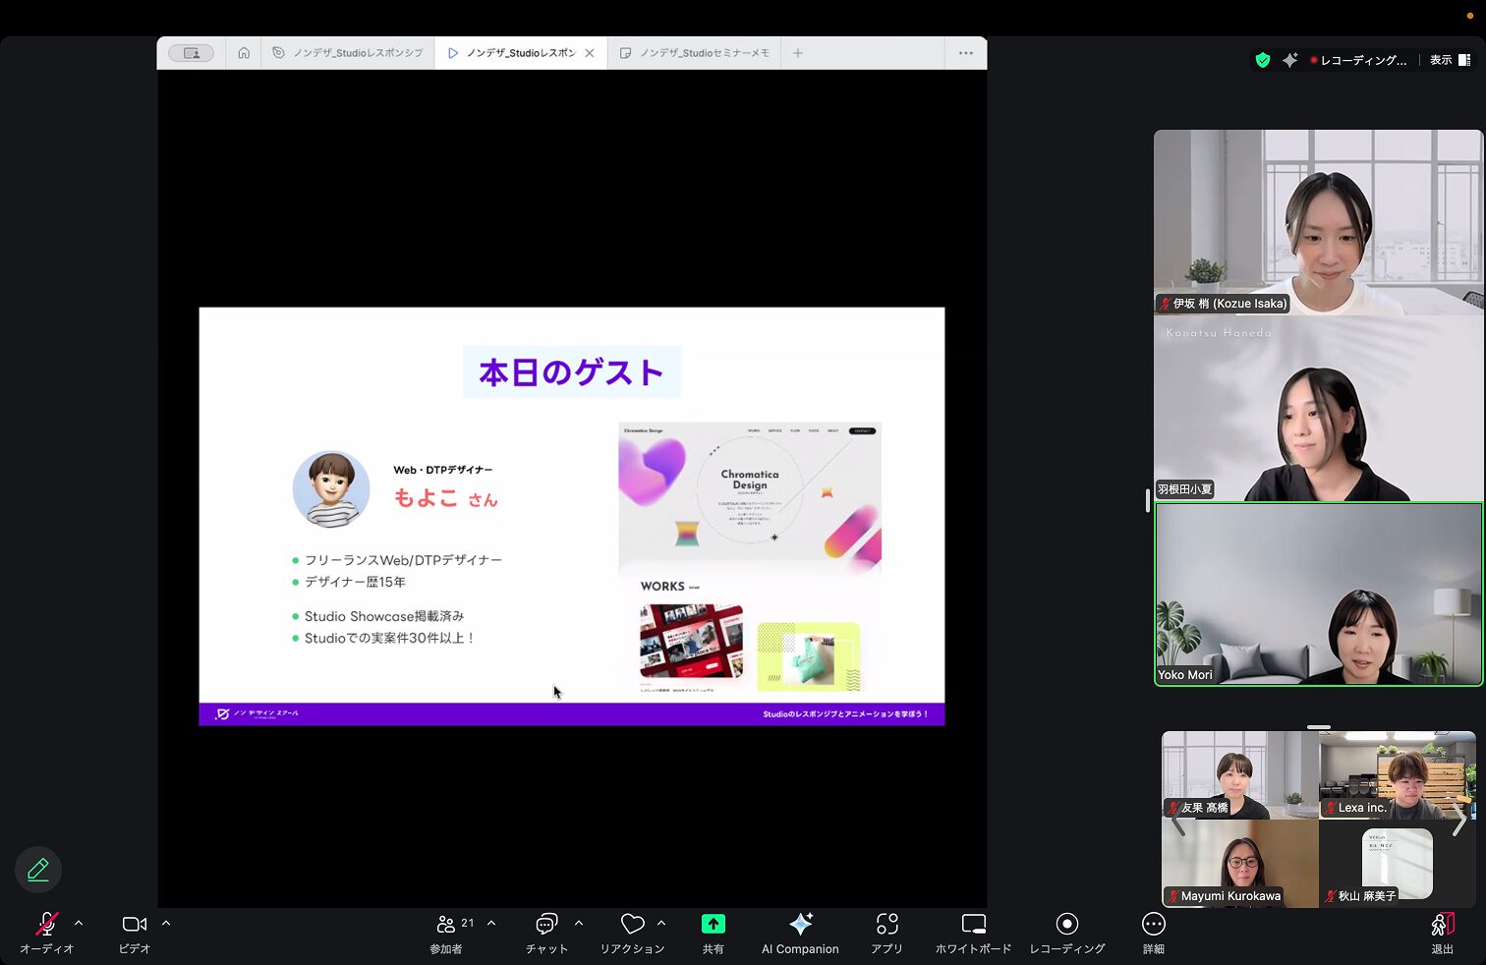
Task: Open the リアクション reactions icon
Action: [x=632, y=925]
